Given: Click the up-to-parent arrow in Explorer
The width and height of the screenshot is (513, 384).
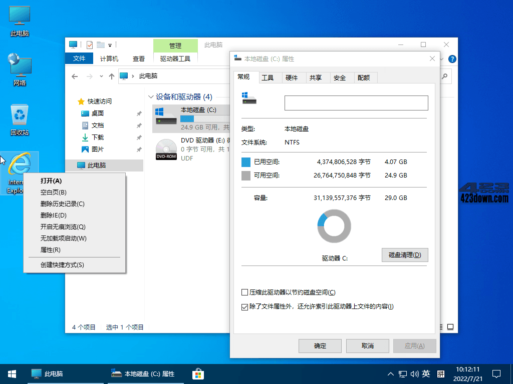Looking at the screenshot, I should point(111,76).
